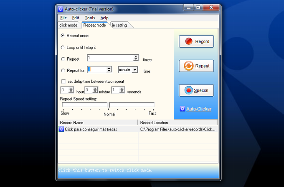Screen dimensions: 284x187
Task: Click the delay seconds input field
Action: point(116,90)
